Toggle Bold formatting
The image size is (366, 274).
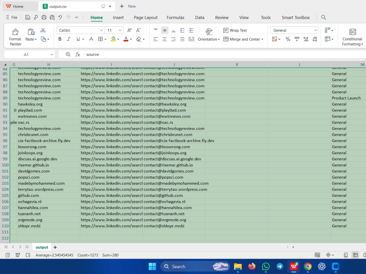60,39
